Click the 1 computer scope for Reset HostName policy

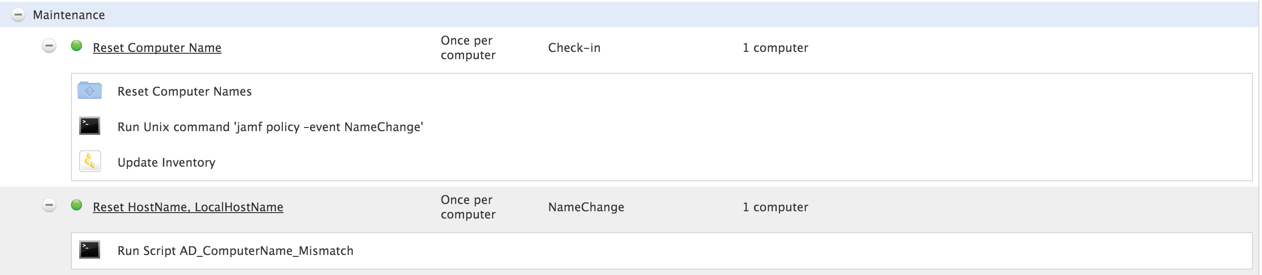775,207
